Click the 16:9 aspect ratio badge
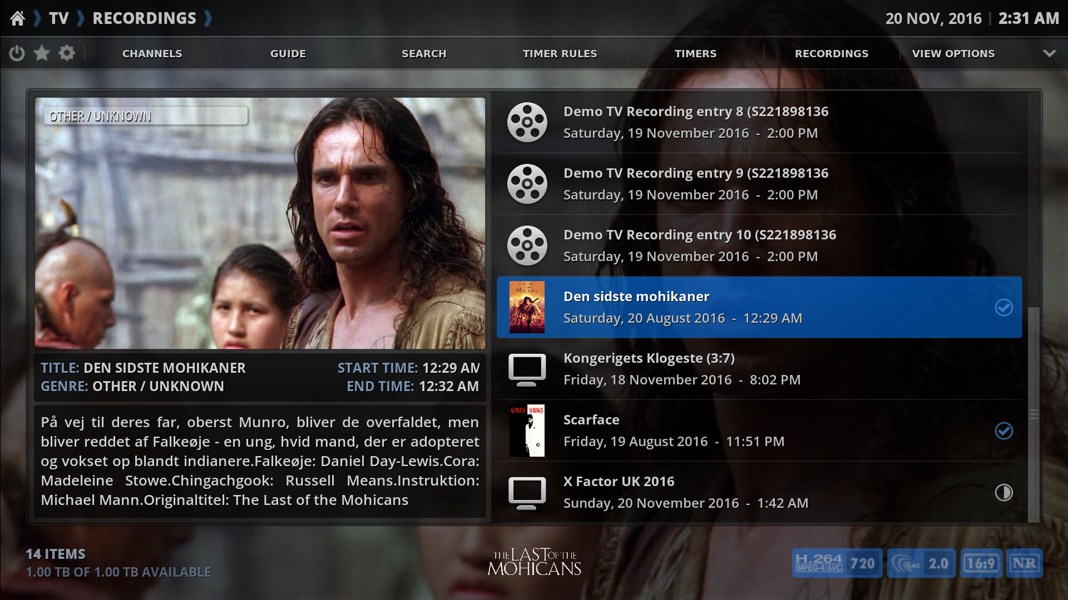The image size is (1068, 600). 981,563
